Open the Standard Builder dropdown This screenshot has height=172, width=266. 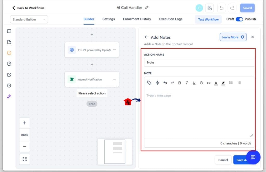pyautogui.click(x=29, y=19)
